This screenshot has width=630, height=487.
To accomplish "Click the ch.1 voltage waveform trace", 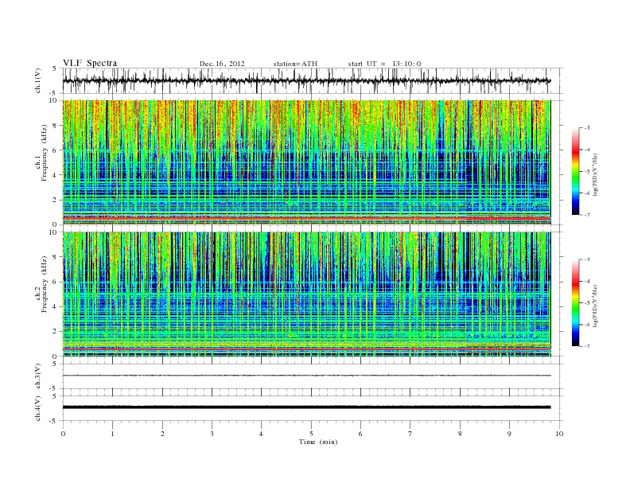I will [306, 80].
